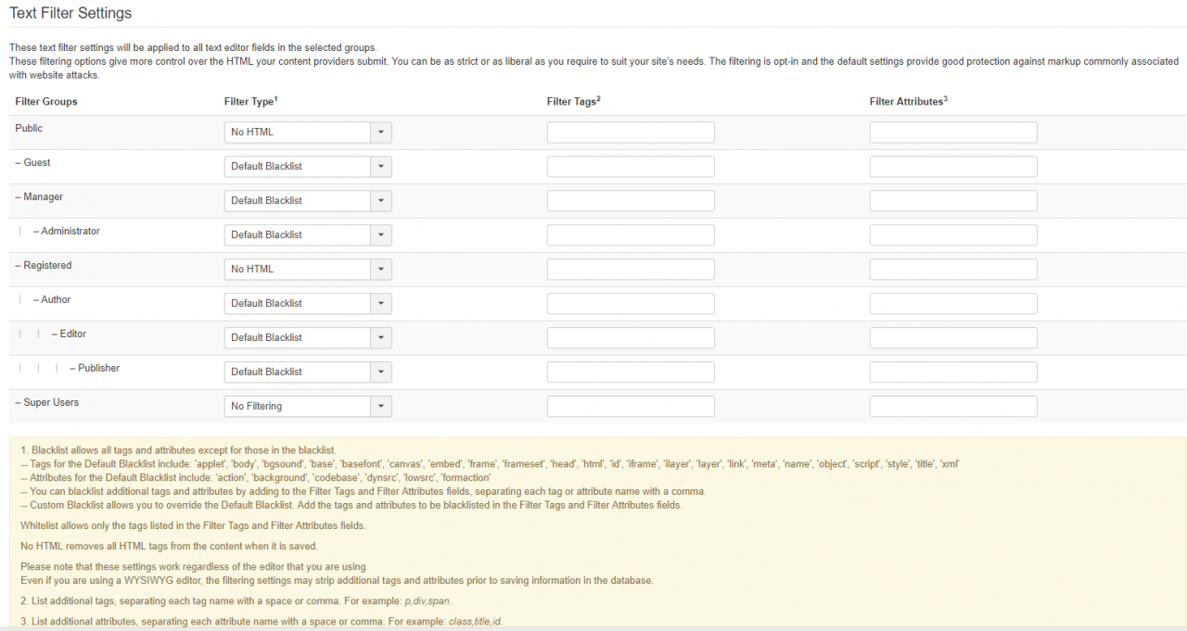
Task: Click the note '1. Blacklist allows all tags'
Action: [177, 449]
